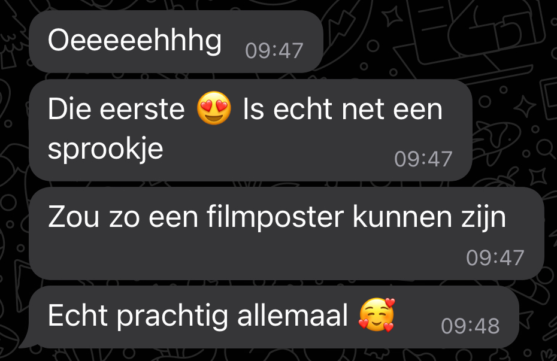Image resolution: width=557 pixels, height=361 pixels.
Task: Select the 'Zou zo een filmposter' message
Action: [x=286, y=233]
